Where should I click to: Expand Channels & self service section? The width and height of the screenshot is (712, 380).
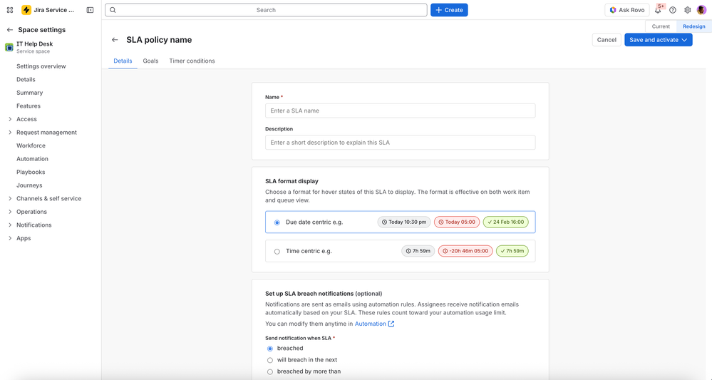point(10,198)
